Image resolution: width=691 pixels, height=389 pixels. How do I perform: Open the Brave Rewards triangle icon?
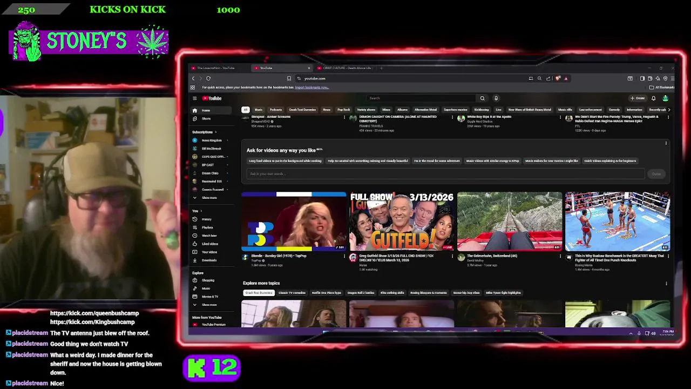click(x=566, y=78)
